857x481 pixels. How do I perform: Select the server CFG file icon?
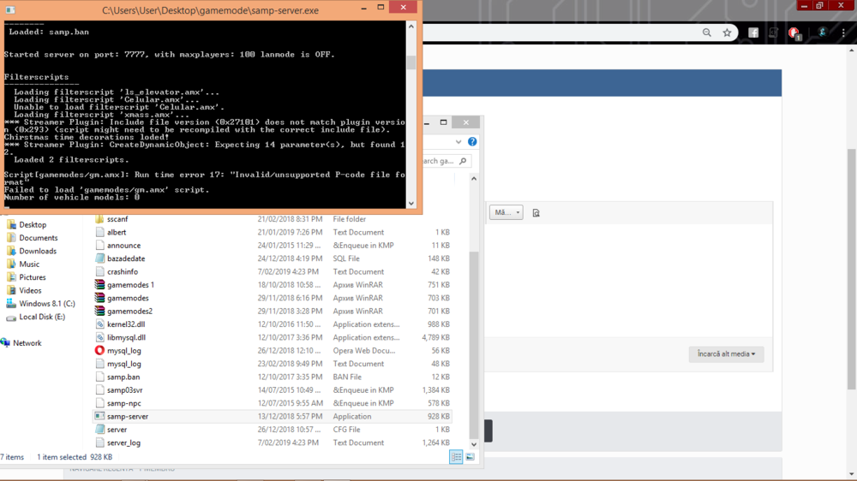(99, 429)
